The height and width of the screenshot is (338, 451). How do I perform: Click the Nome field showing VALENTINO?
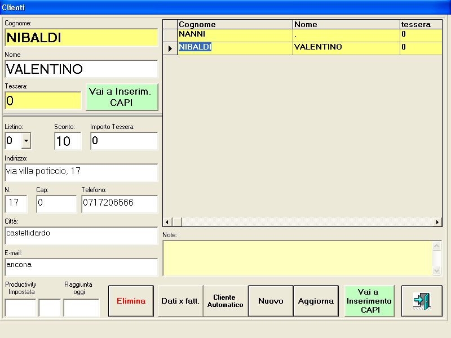[x=81, y=69]
